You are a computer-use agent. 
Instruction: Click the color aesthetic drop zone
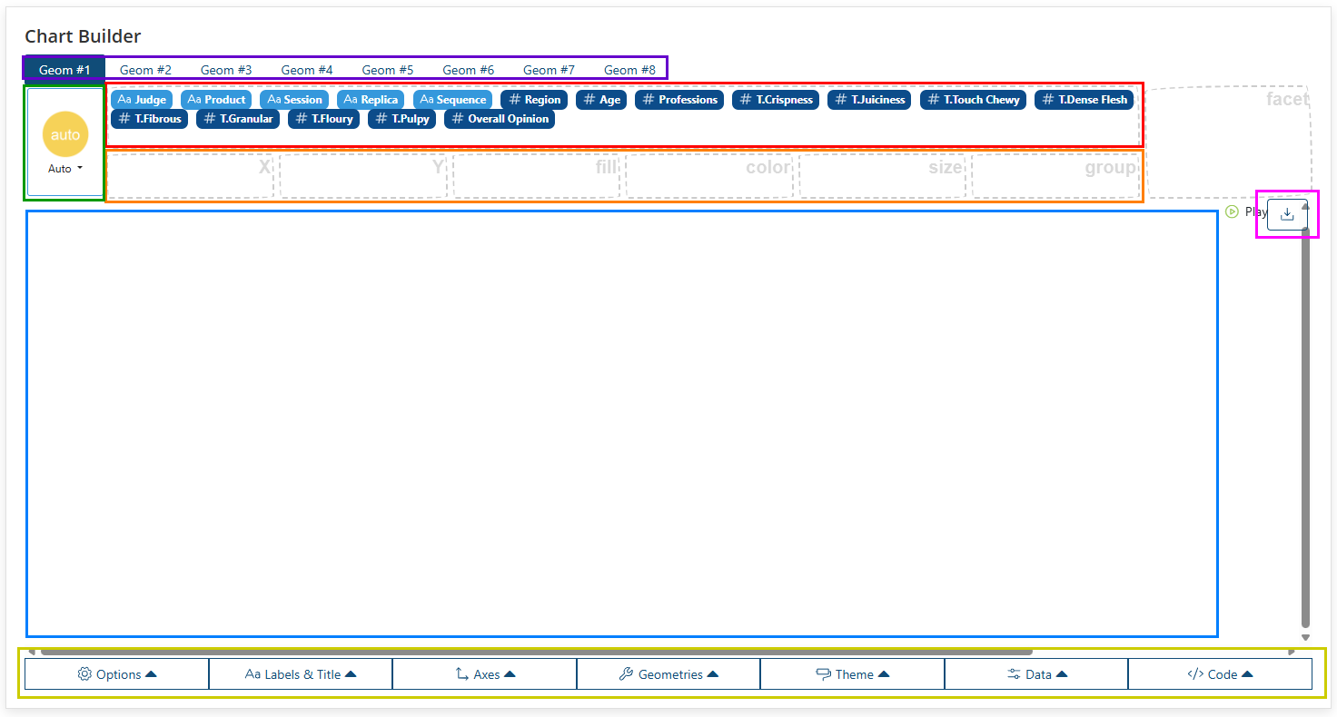[709, 175]
